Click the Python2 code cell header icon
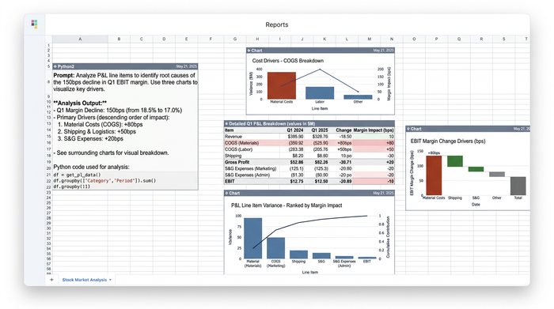The width and height of the screenshot is (554, 309). point(55,66)
